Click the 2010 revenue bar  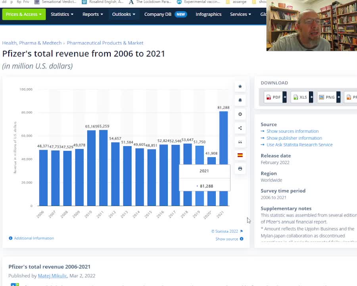coord(91,168)
